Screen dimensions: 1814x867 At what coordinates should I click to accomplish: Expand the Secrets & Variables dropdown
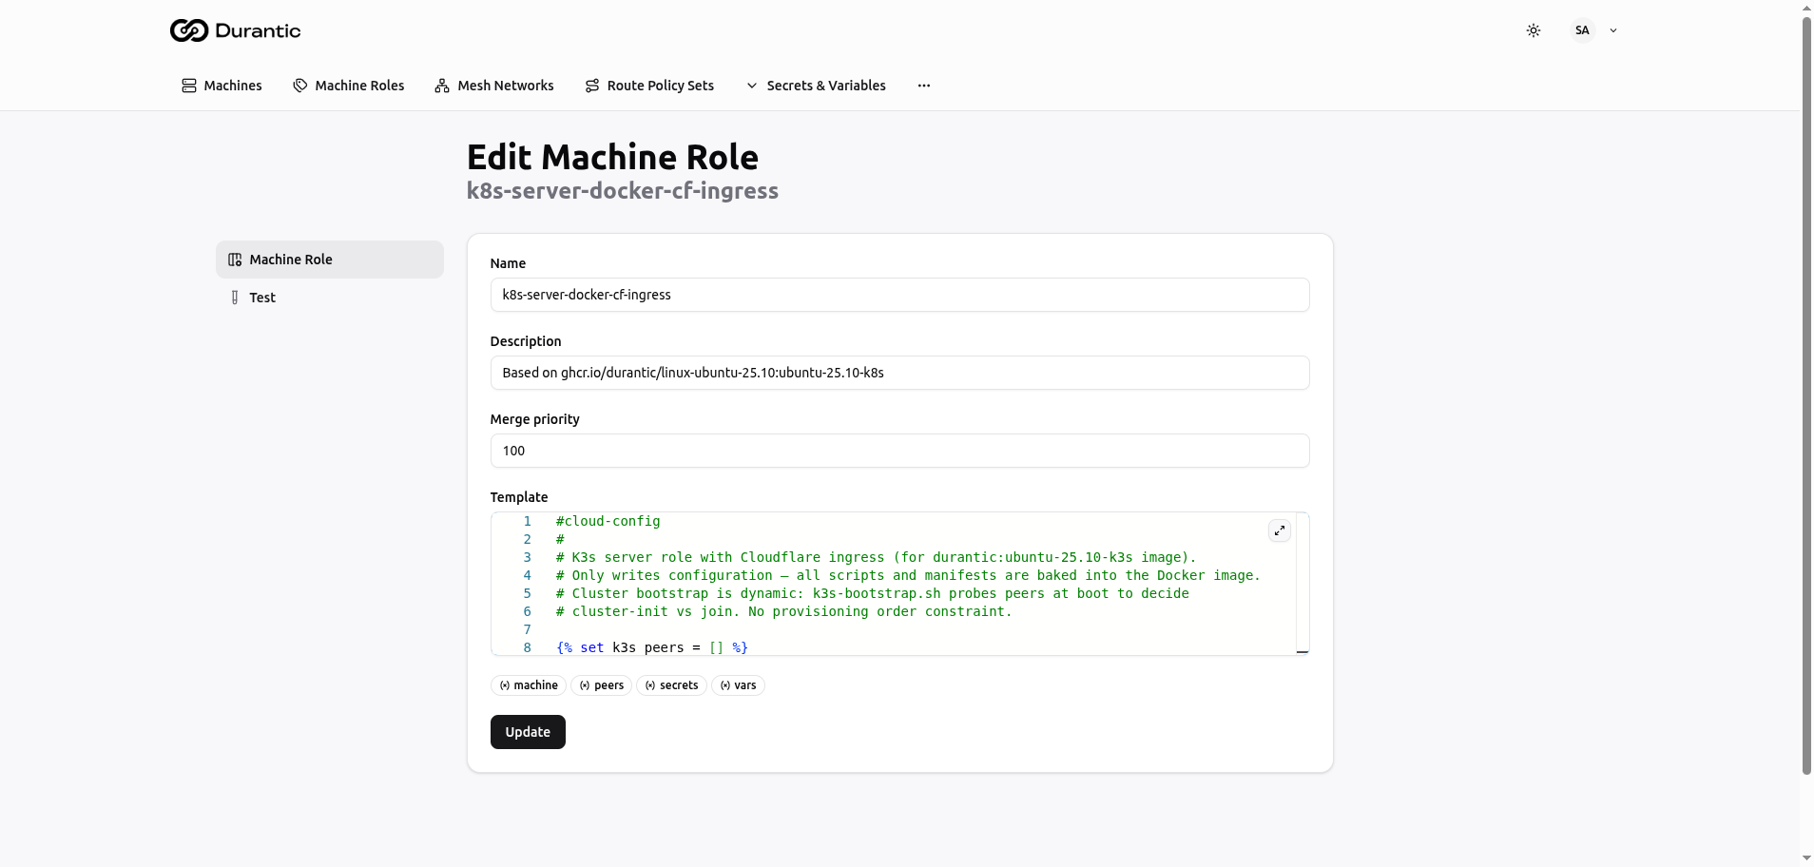[816, 86]
